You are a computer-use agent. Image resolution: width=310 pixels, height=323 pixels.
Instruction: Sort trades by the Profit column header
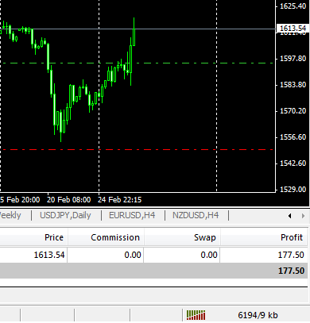pos(292,237)
